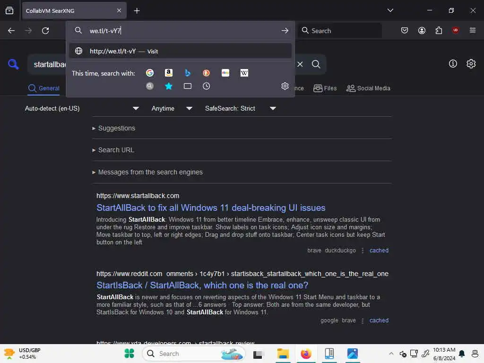The width and height of the screenshot is (484, 363).
Task: Search this time with gray magnifier engine
Action: (150, 86)
